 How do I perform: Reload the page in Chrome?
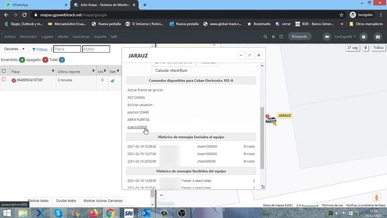click(24, 15)
